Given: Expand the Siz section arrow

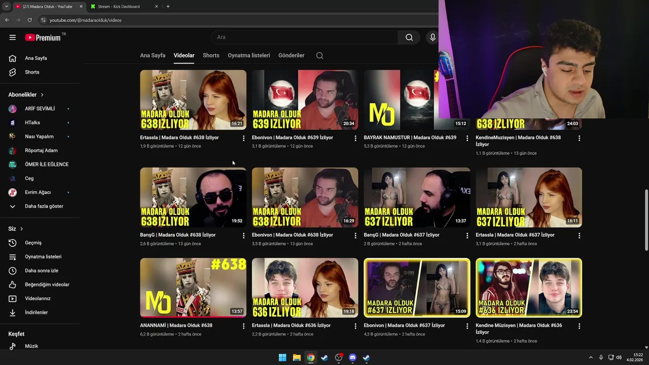Looking at the screenshot, I should pyautogui.click(x=21, y=229).
